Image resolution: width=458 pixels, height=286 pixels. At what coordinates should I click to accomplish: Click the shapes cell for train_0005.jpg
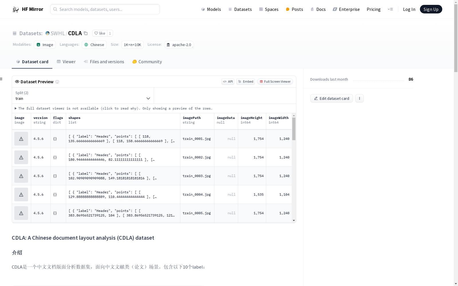pyautogui.click(x=123, y=213)
